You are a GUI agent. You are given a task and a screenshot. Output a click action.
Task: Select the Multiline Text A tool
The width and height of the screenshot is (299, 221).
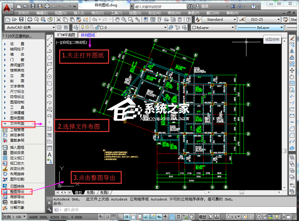click(49, 155)
